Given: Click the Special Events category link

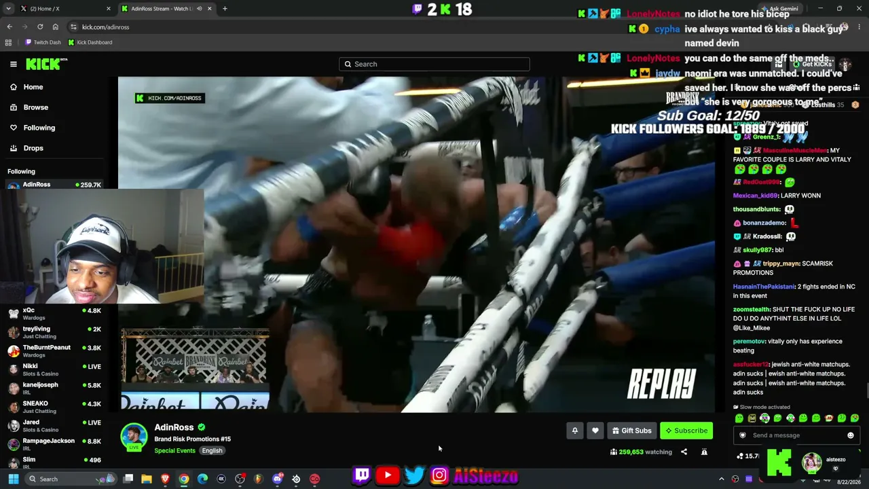Looking at the screenshot, I should [x=174, y=450].
